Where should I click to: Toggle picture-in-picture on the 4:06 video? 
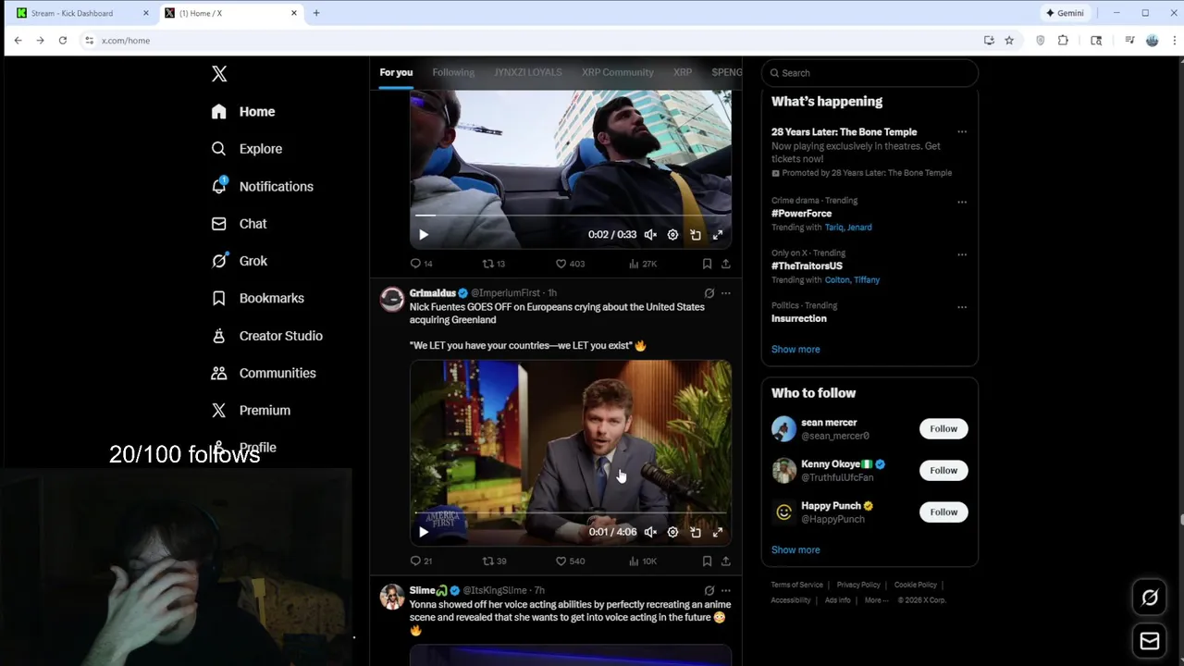pos(696,532)
